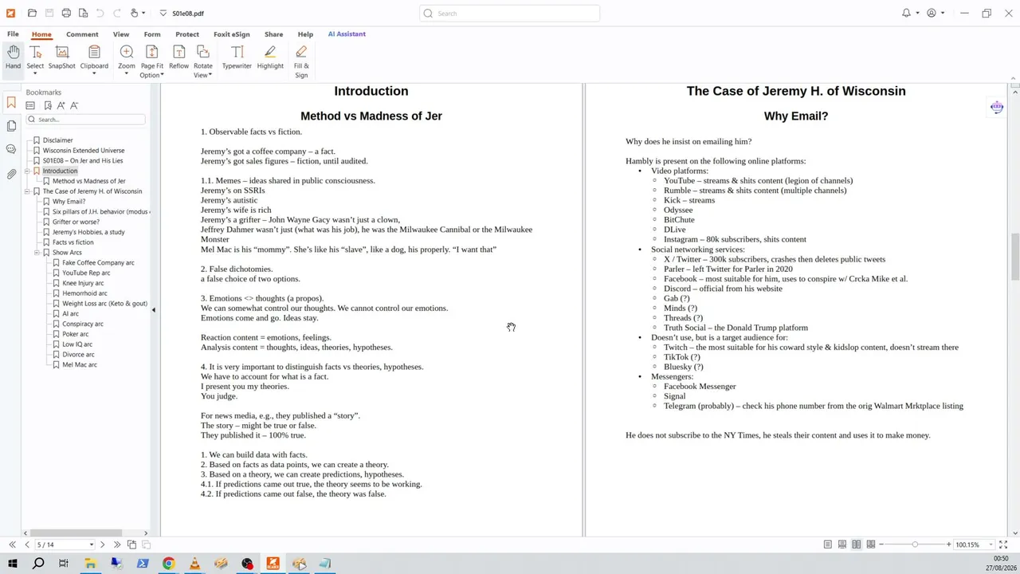Viewport: 1020px width, 574px height.
Task: Collapse the Show Arcs bookmark node
Action: pos(37,252)
